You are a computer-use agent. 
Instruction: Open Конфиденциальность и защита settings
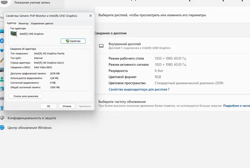pos(32,118)
